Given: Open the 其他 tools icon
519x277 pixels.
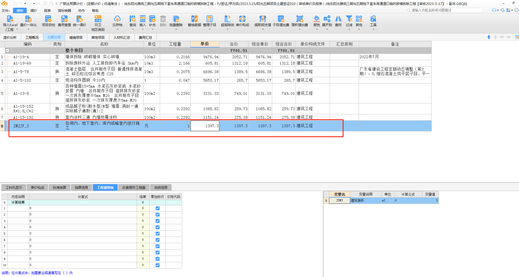Looking at the screenshot, I should coord(359,19).
